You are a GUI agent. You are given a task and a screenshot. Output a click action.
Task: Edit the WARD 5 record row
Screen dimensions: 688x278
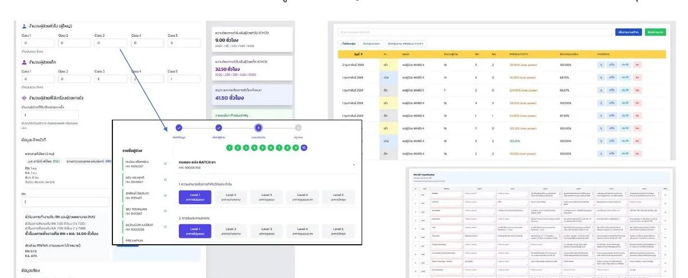point(612,91)
